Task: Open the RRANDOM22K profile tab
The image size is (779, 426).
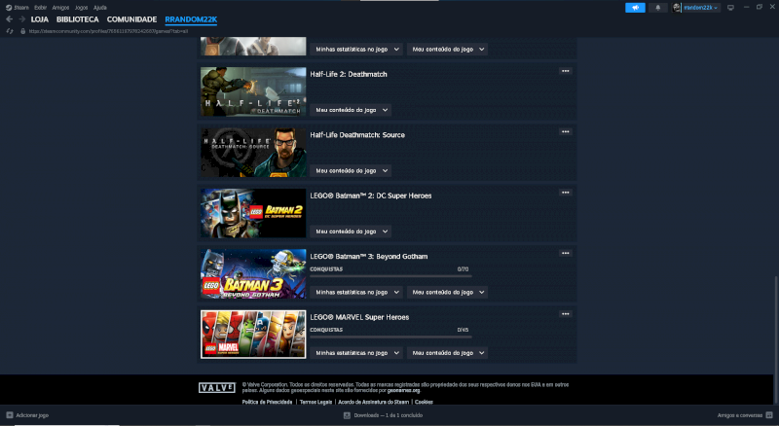Action: coord(191,19)
